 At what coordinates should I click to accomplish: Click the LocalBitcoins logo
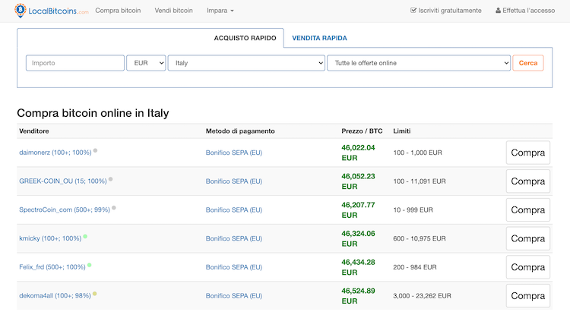(x=51, y=11)
